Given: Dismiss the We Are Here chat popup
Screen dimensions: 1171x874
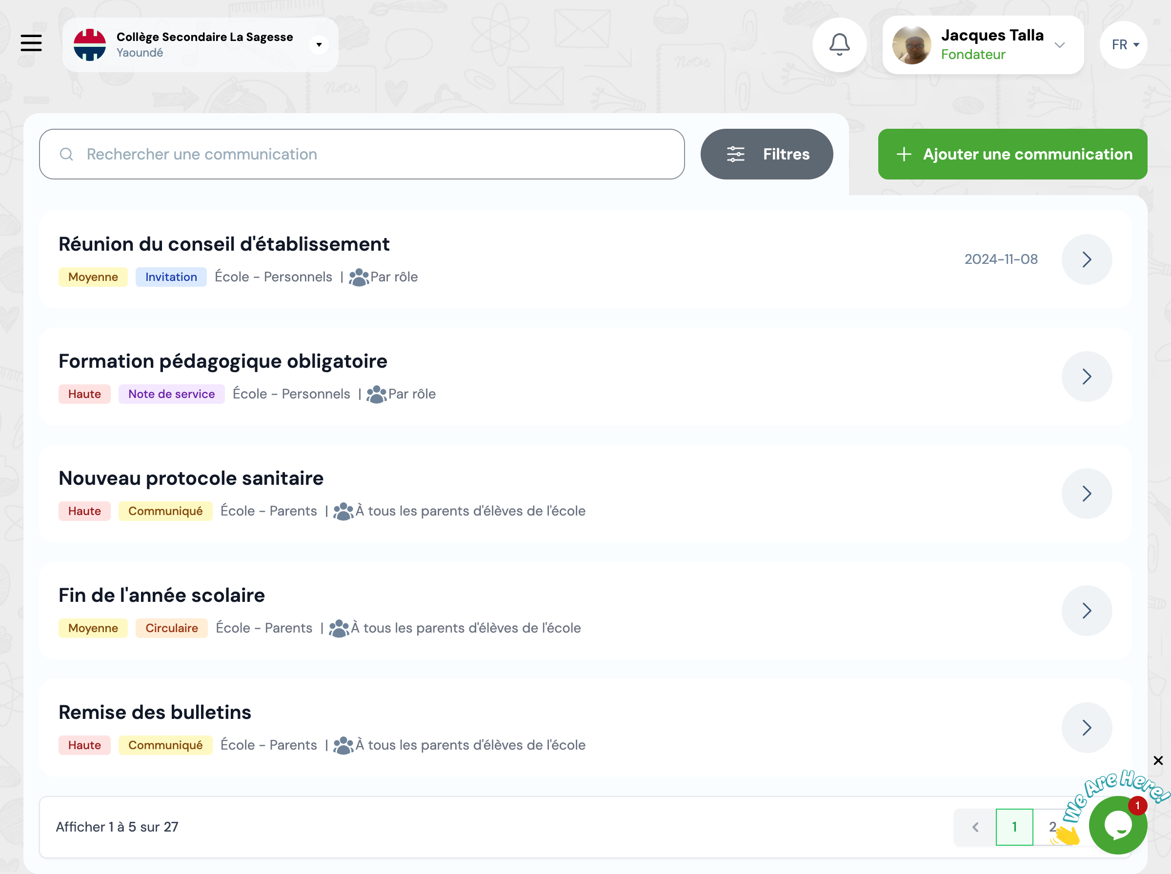Looking at the screenshot, I should [x=1158, y=760].
